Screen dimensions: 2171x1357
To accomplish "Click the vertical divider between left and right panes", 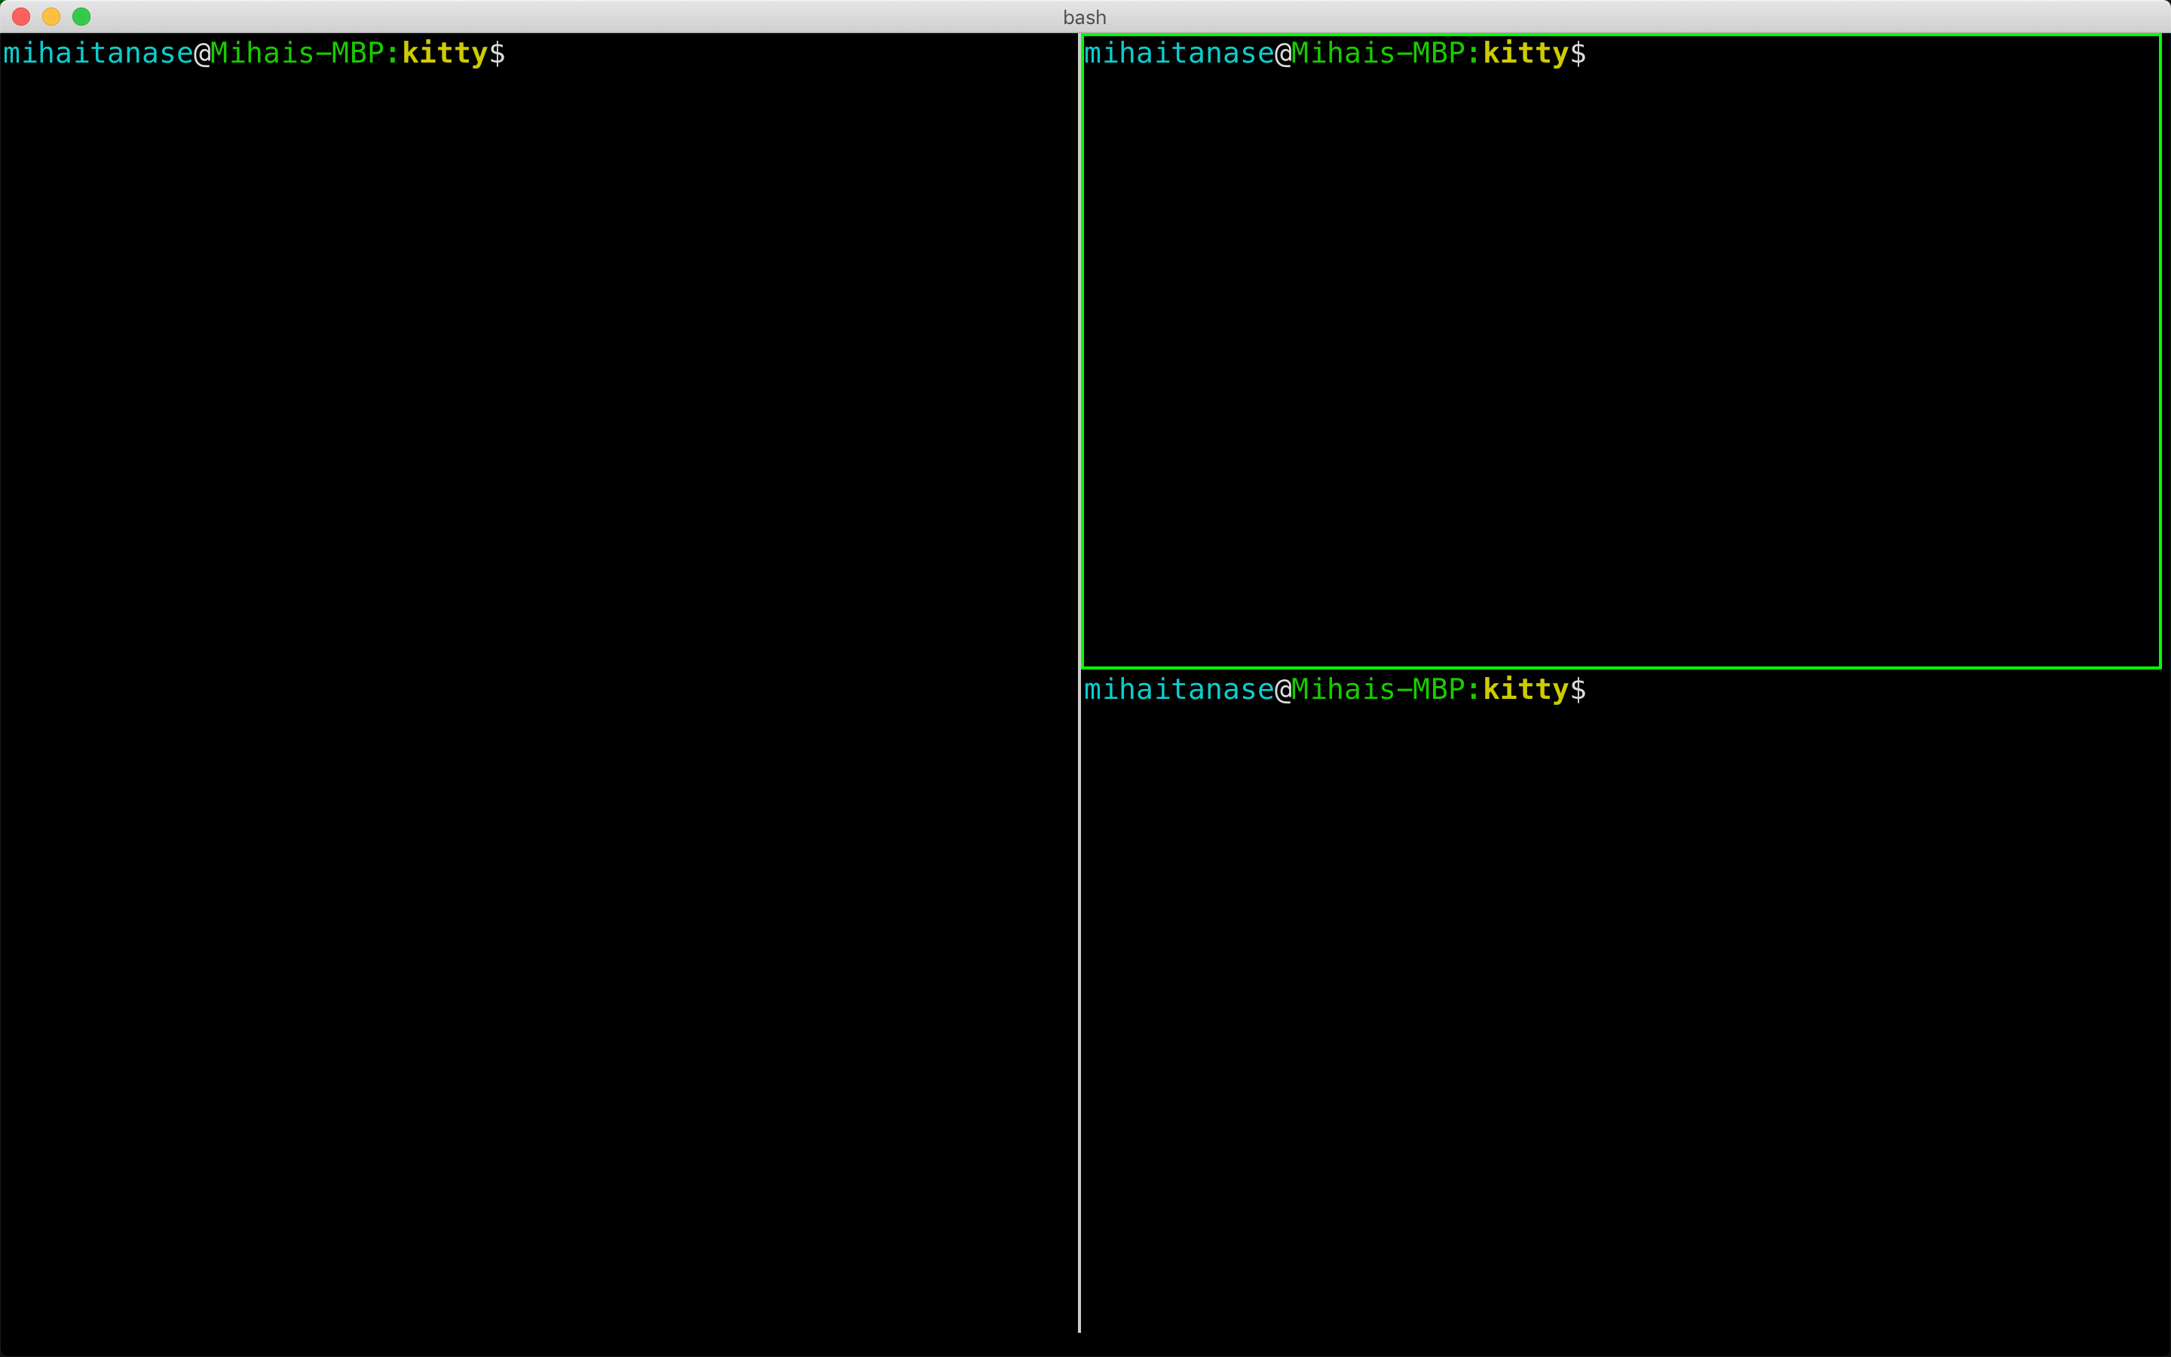I will coord(1078,988).
